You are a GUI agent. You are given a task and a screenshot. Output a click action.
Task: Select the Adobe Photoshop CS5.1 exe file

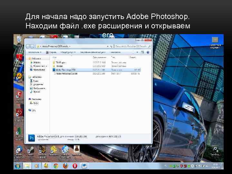(96, 70)
